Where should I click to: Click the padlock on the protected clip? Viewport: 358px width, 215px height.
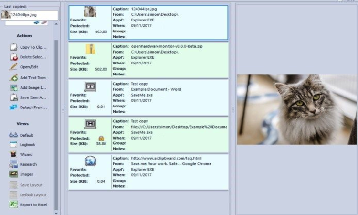tap(101, 138)
